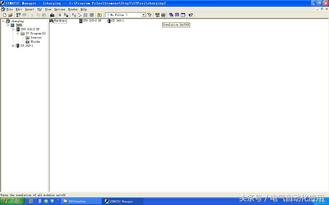Download to PLC using the Download icon

pos(52,15)
